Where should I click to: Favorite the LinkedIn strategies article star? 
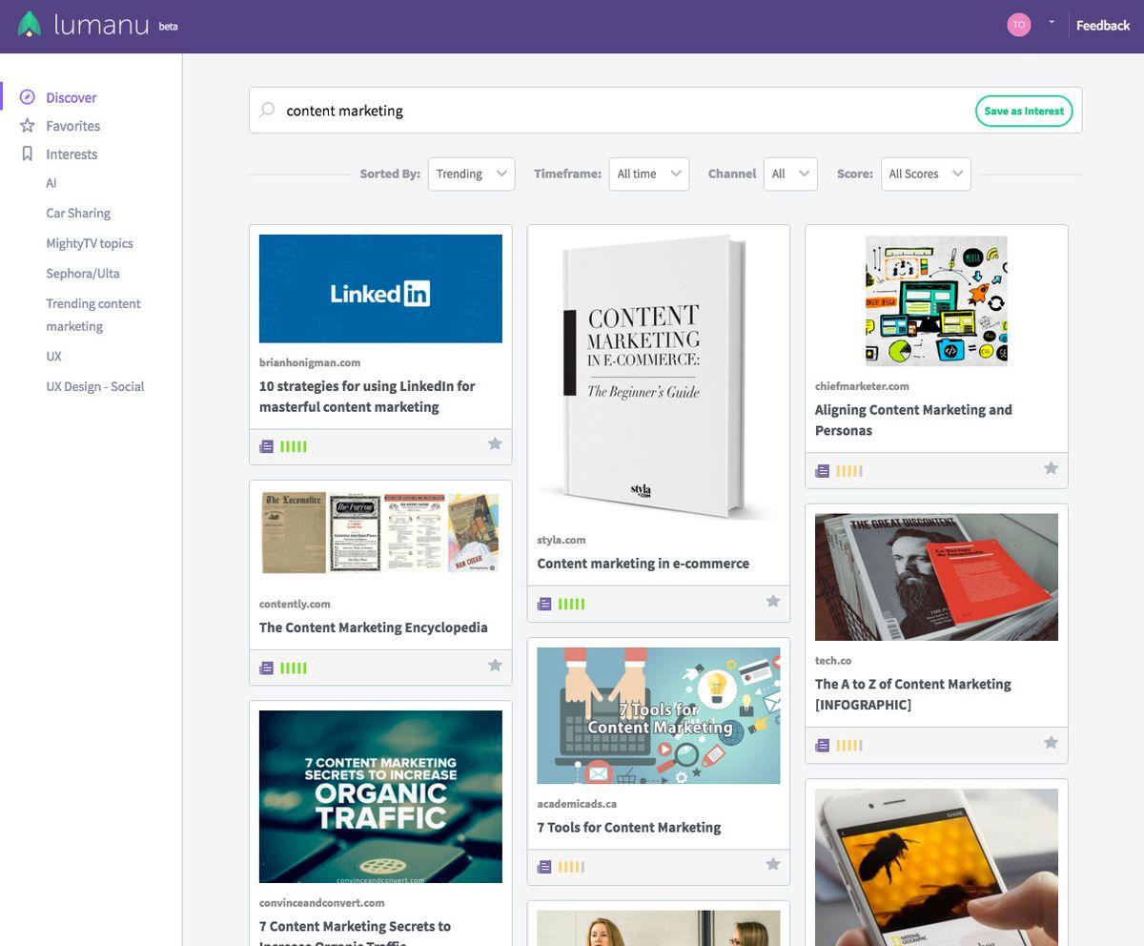(x=495, y=444)
